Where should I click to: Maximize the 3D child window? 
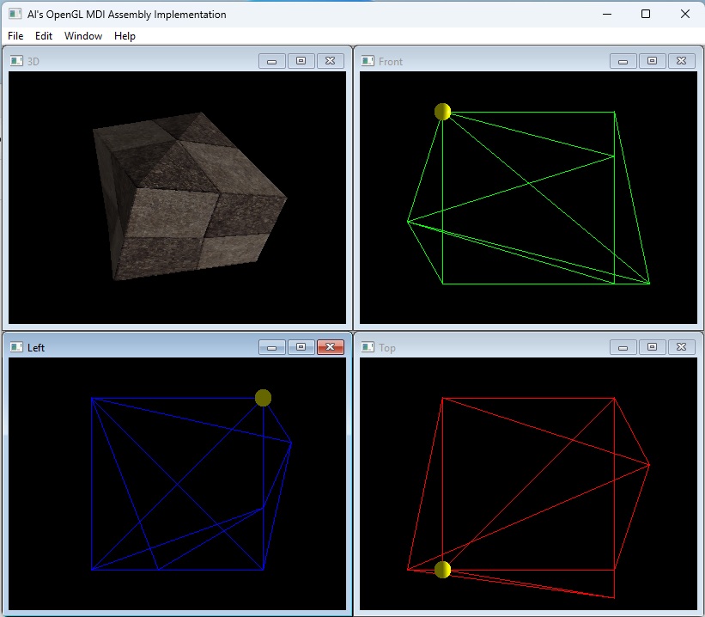click(x=301, y=61)
